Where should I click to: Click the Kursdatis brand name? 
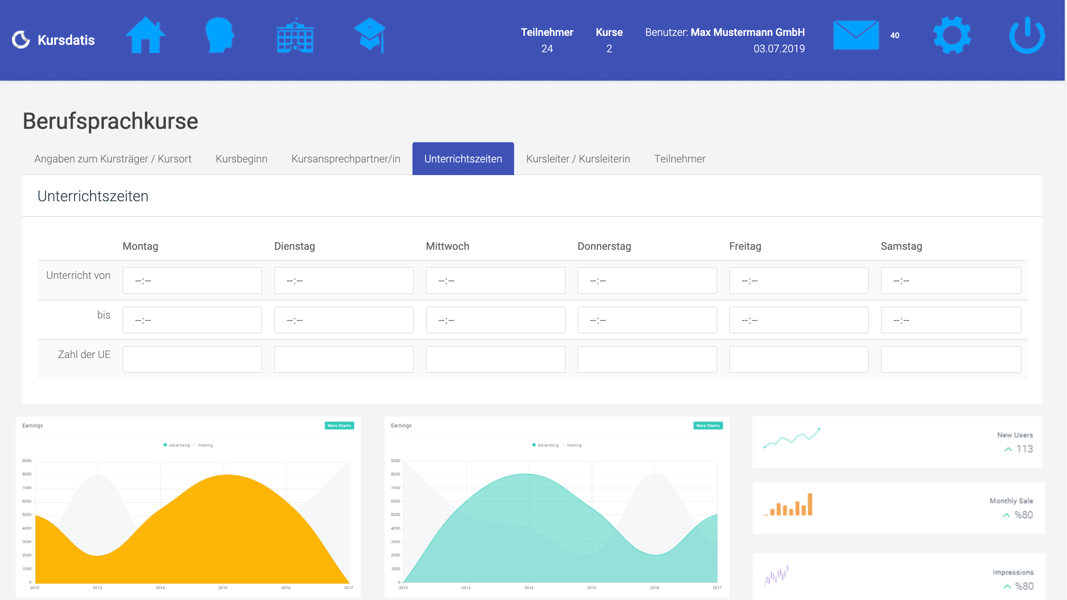pyautogui.click(x=66, y=40)
